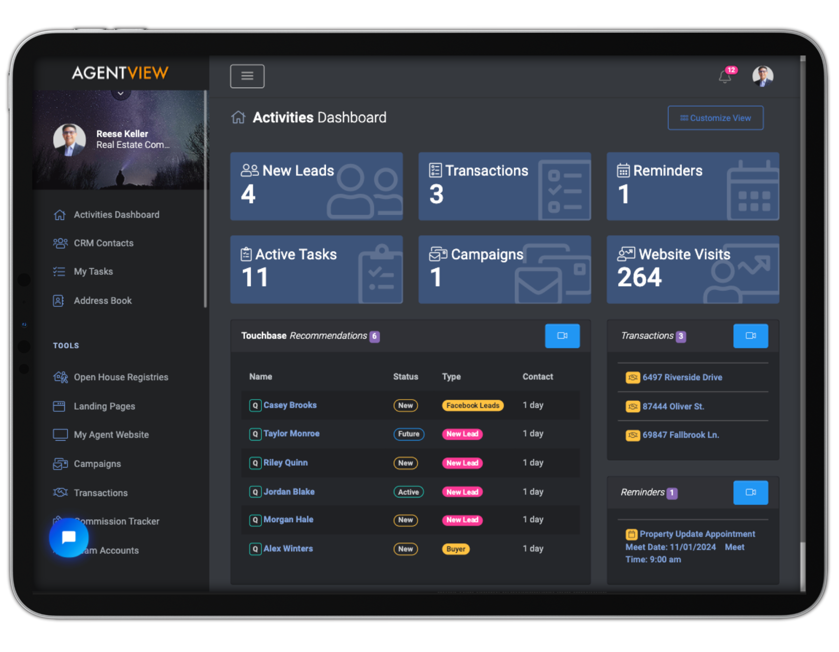
Task: Click the handshake icon beside 6497 Riverside Drive
Action: coord(633,377)
